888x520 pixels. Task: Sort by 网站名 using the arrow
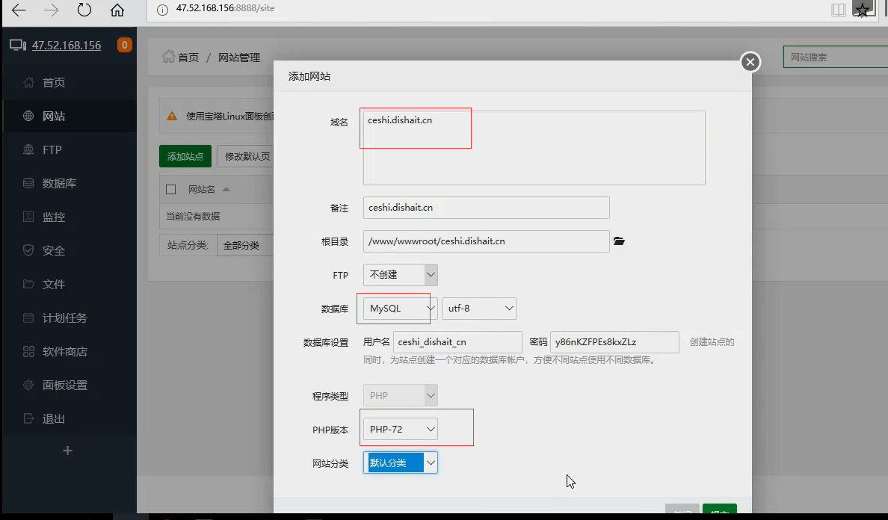click(x=226, y=189)
